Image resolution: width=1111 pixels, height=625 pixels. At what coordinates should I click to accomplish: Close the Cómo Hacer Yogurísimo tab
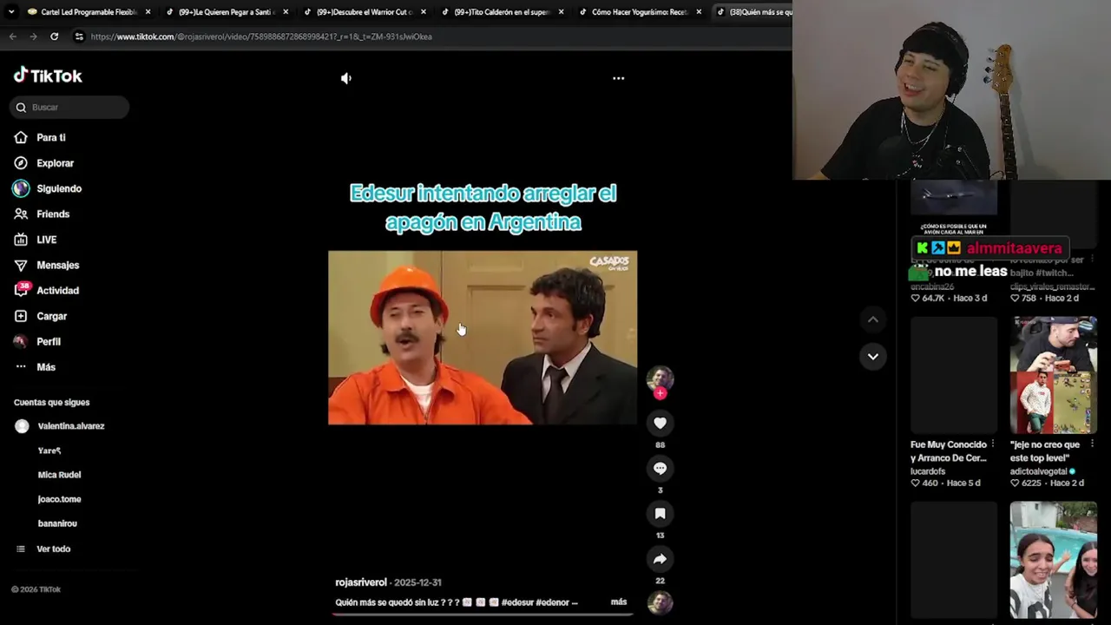point(699,12)
